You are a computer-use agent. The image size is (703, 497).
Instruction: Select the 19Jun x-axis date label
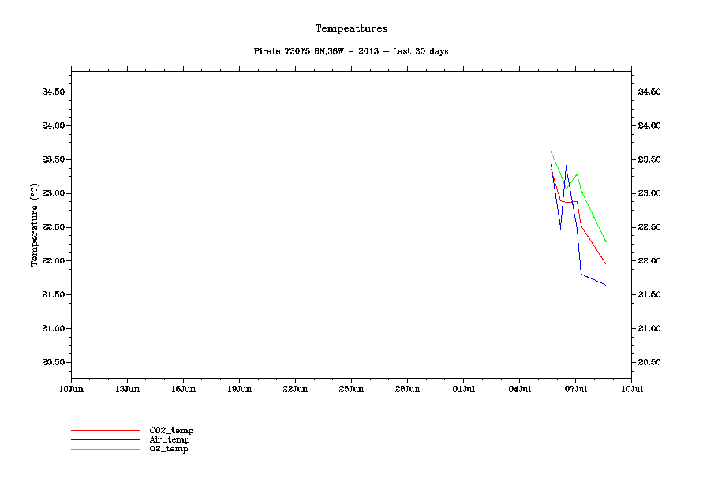pyautogui.click(x=239, y=389)
